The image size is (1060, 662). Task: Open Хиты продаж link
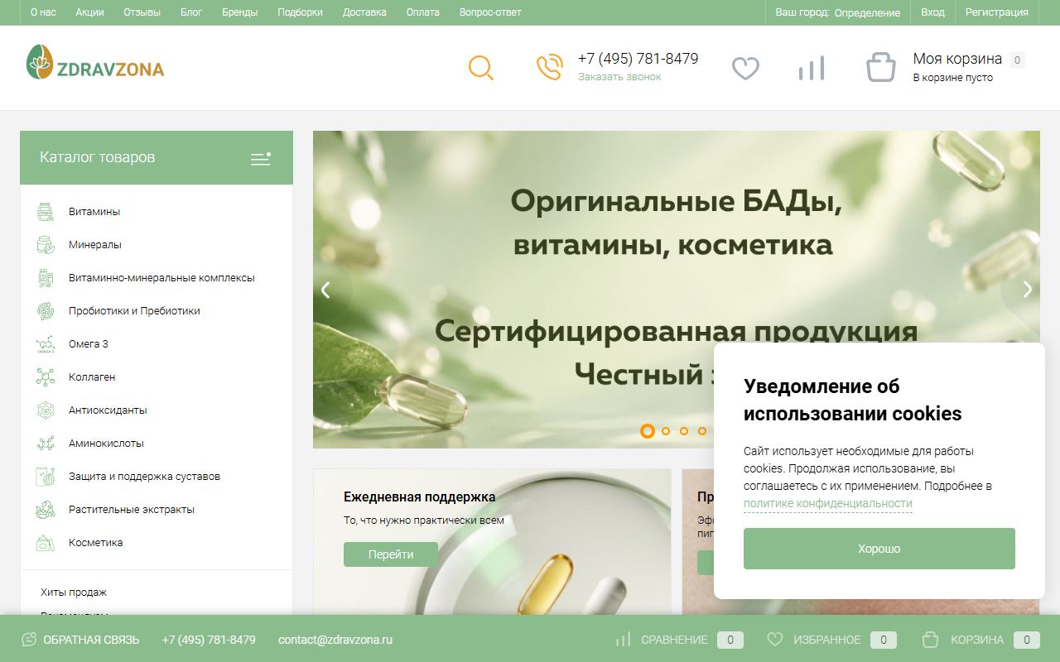point(74,592)
